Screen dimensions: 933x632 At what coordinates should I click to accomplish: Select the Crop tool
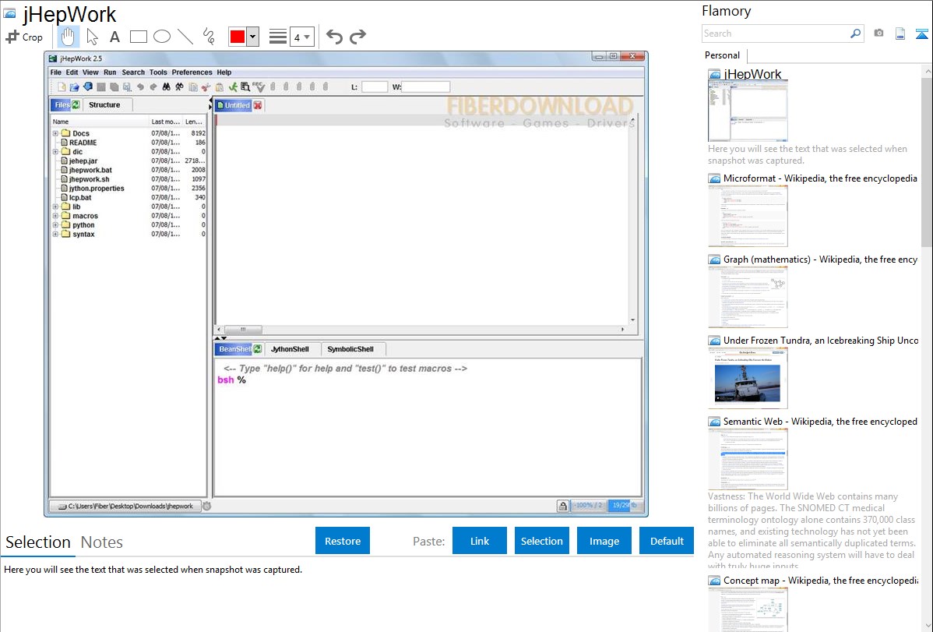coord(24,37)
